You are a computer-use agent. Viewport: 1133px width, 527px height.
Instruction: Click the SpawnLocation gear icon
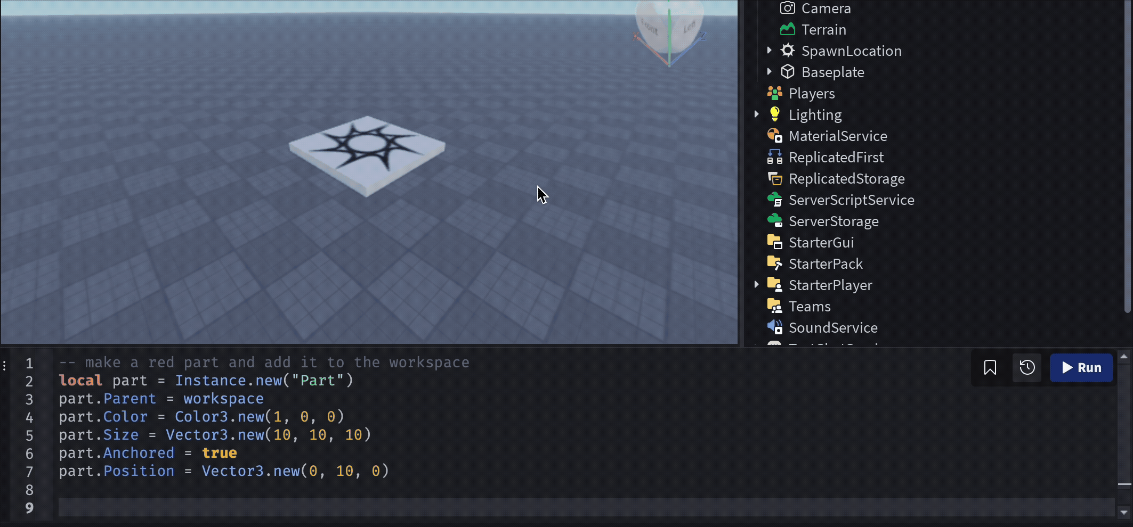(x=787, y=51)
